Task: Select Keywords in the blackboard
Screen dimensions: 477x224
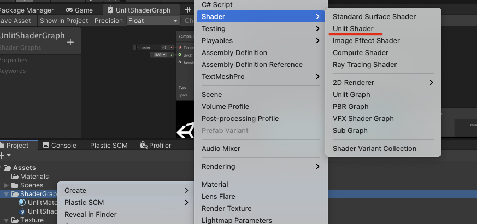Action: pyautogui.click(x=13, y=71)
